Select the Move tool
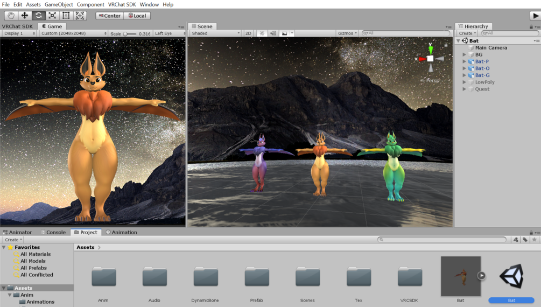Screen dimensions: 541x307 25,16
